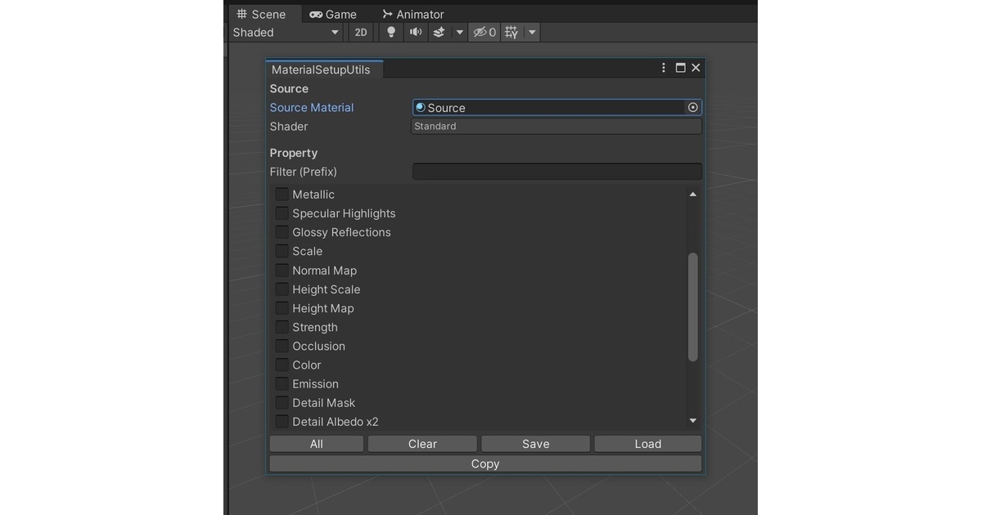
Task: Switch to the Game tab
Action: 333,14
